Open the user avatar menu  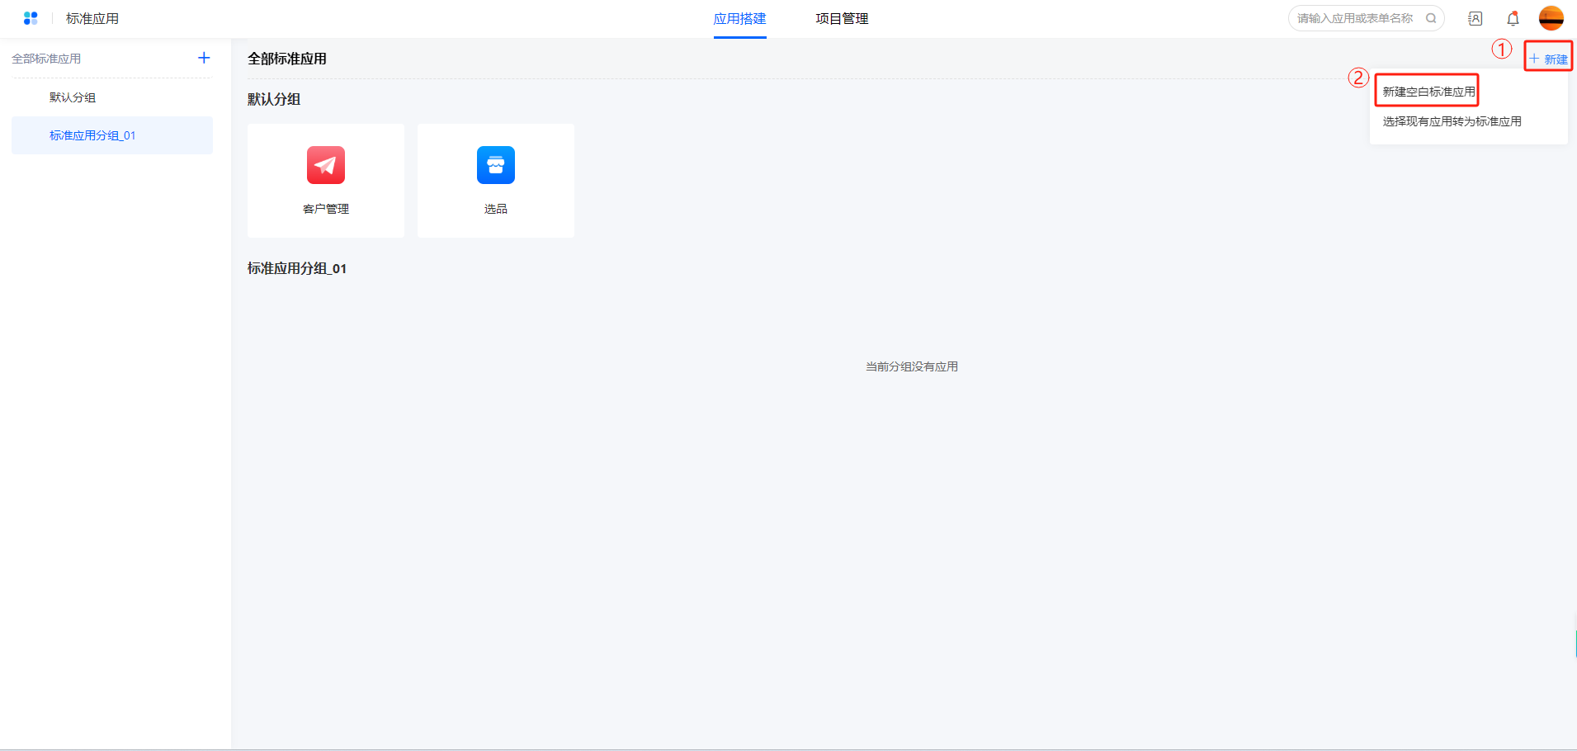coord(1551,18)
